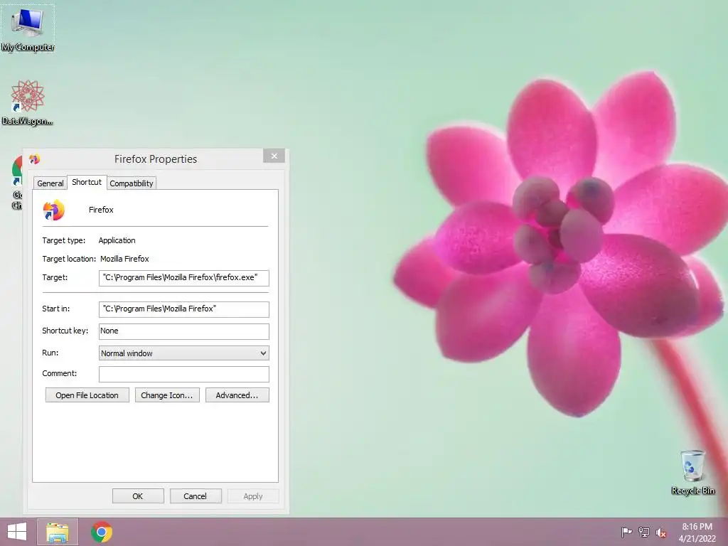Confirm with the OK button
This screenshot has height=546, width=728.
[138, 496]
